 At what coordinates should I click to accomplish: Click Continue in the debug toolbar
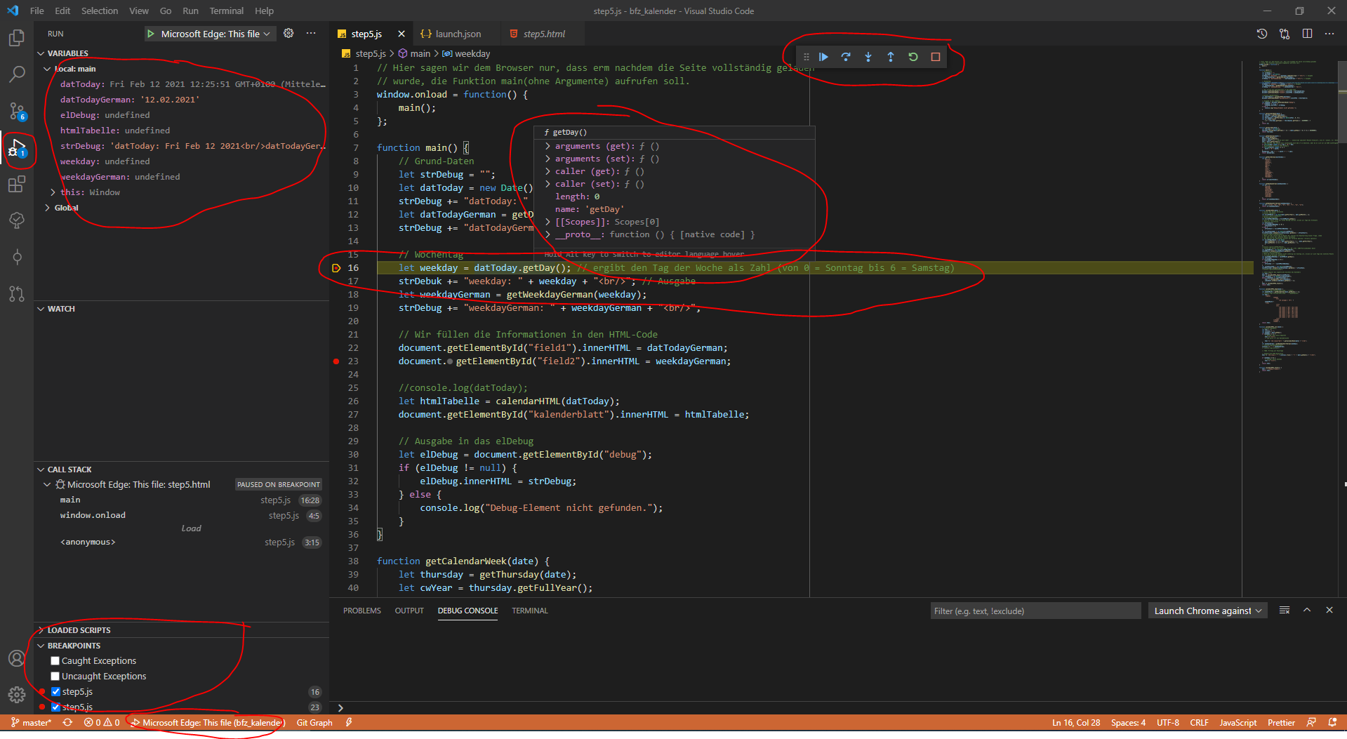click(x=823, y=57)
